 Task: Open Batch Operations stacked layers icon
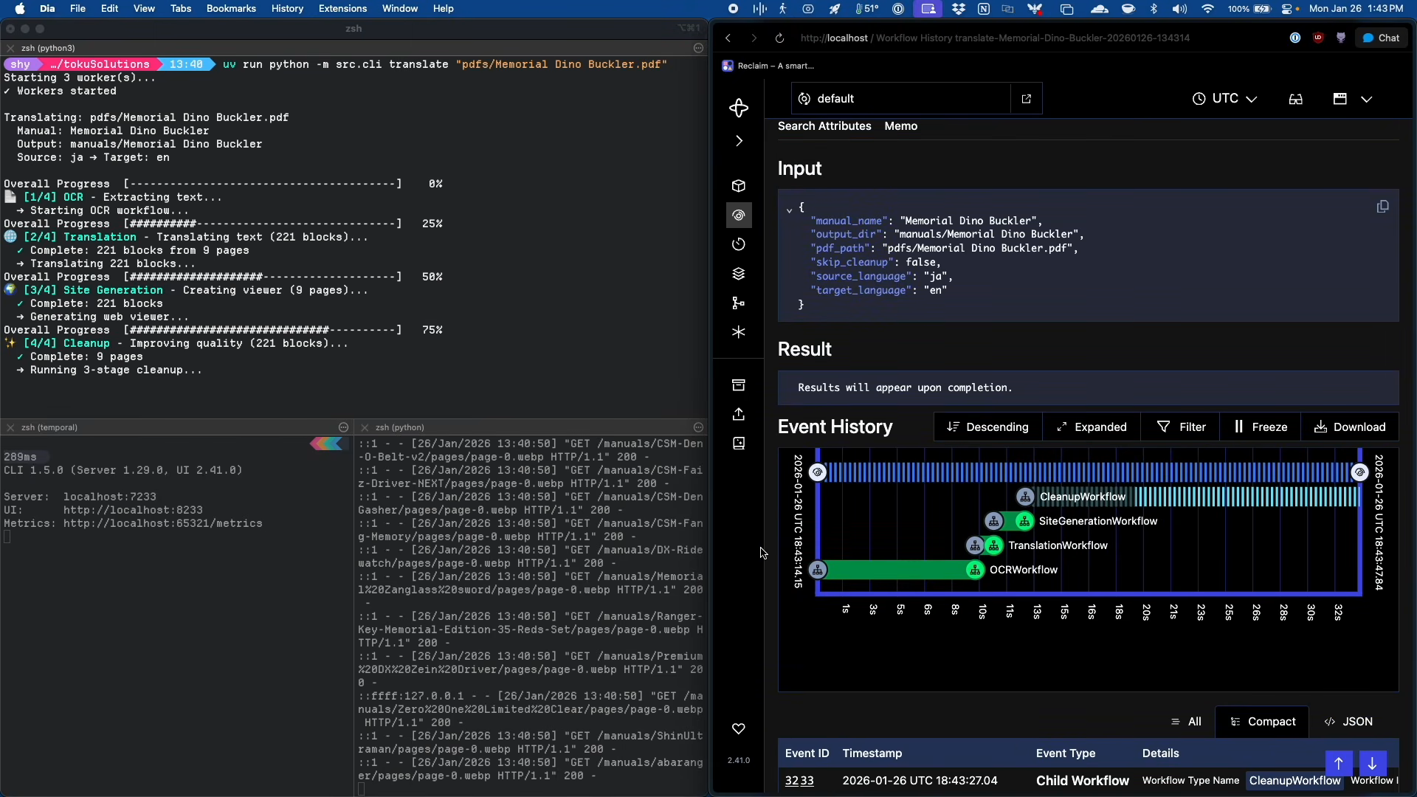click(739, 274)
